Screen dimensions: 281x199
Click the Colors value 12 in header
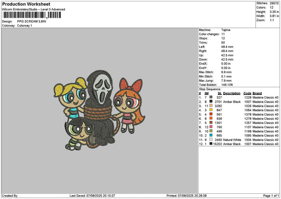click(x=272, y=8)
